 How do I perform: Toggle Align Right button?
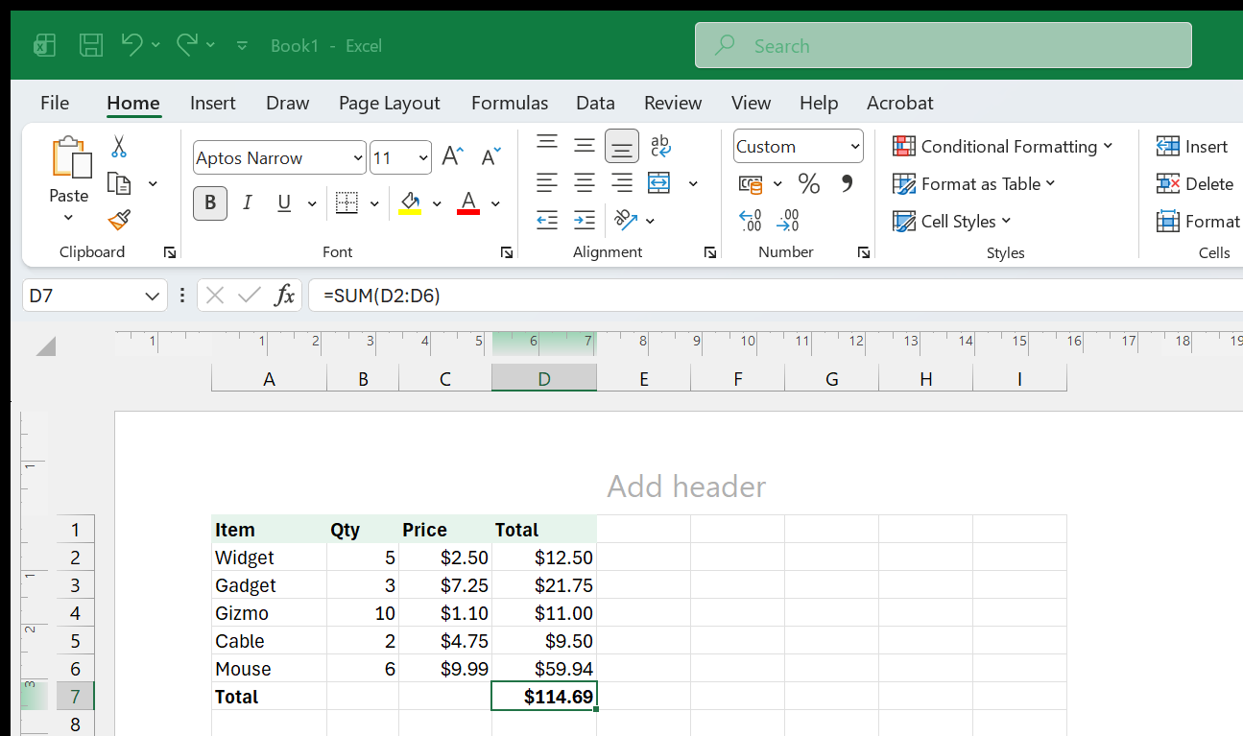(x=622, y=182)
